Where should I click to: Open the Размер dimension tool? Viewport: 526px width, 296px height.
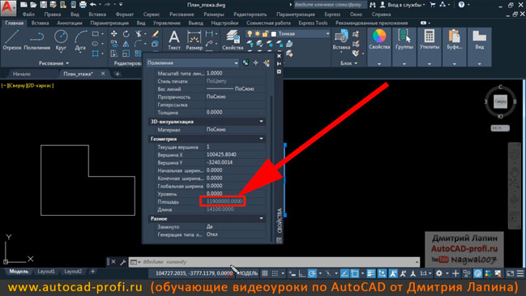pos(195,41)
